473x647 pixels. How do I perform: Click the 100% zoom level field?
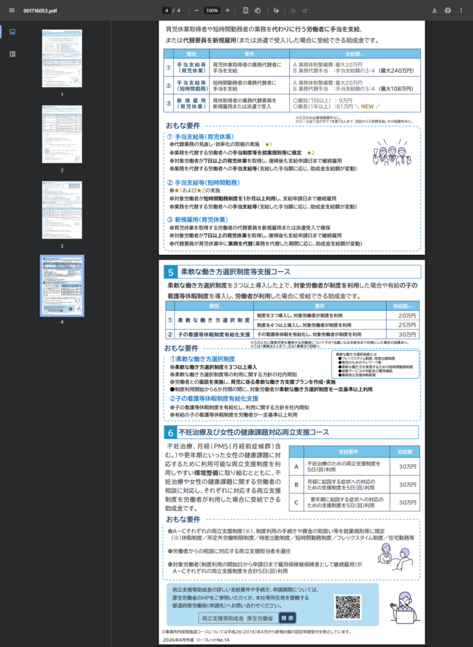(212, 10)
